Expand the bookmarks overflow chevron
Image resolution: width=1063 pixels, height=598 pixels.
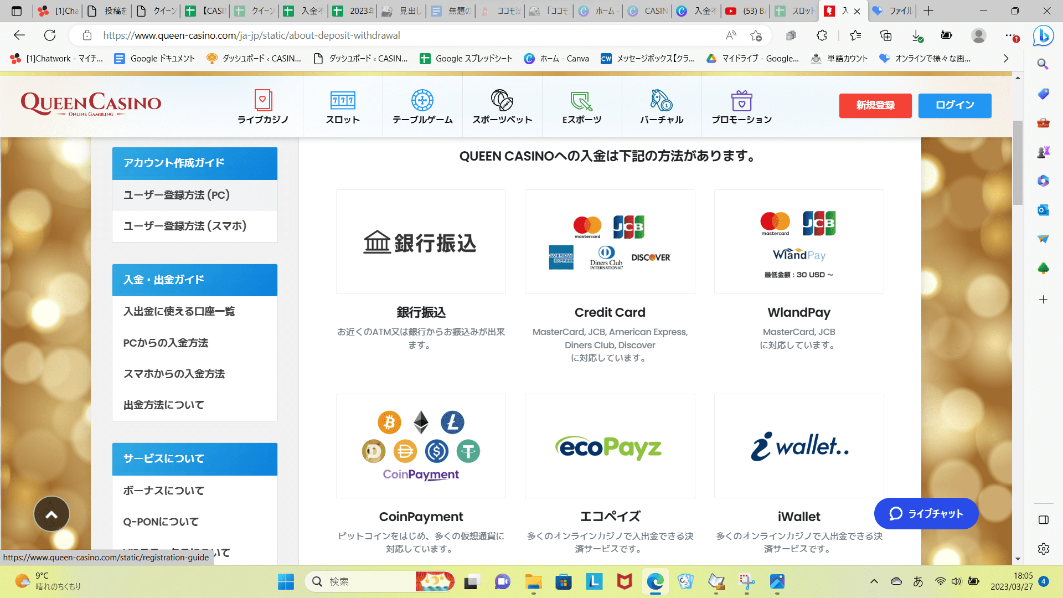tap(1006, 59)
